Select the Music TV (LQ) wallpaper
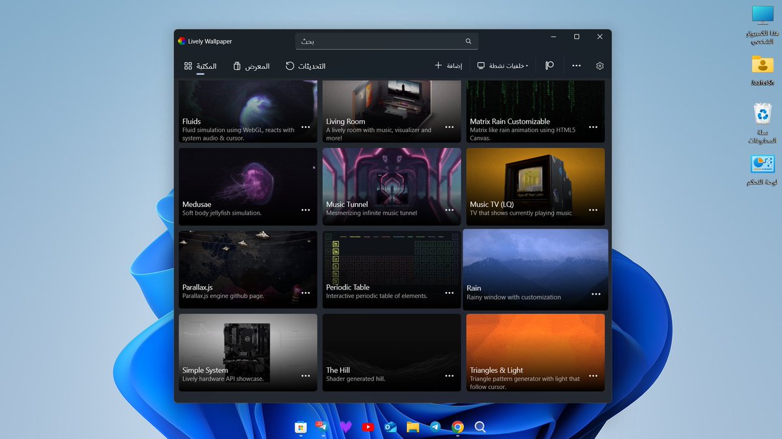This screenshot has height=439, width=782. [535, 187]
